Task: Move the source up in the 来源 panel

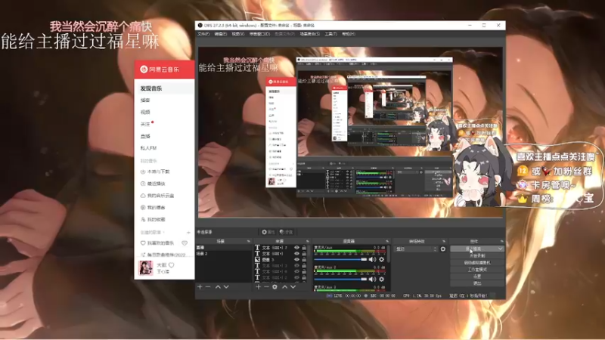Action: tap(285, 287)
